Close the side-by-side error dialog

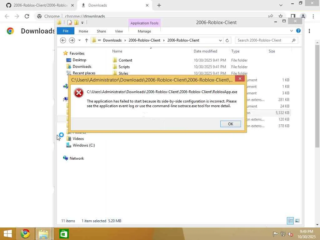click(x=240, y=78)
